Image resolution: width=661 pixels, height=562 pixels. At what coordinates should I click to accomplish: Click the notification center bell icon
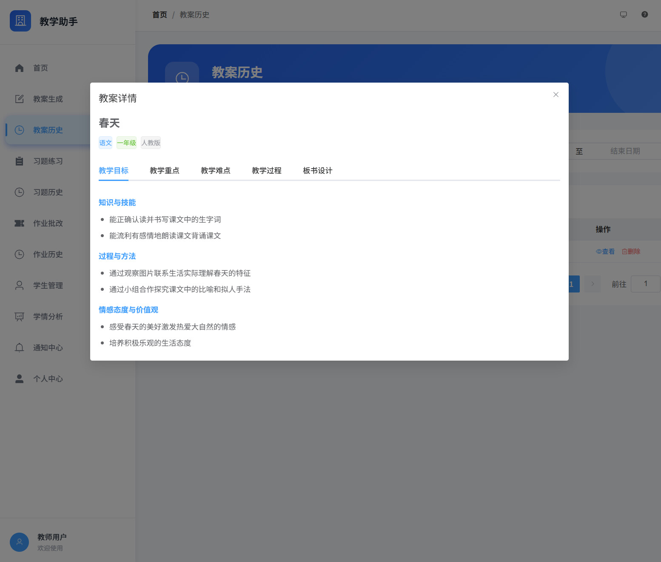point(19,348)
